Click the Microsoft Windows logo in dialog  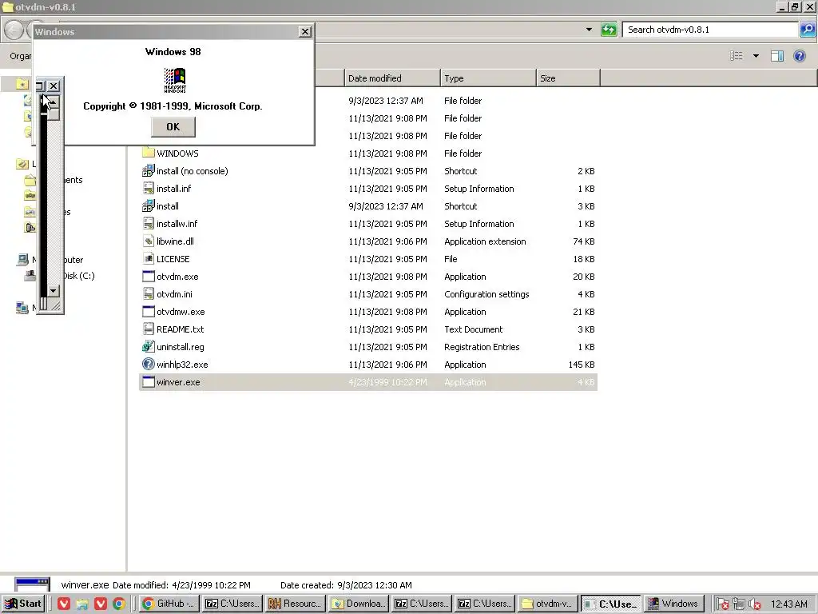(175, 81)
